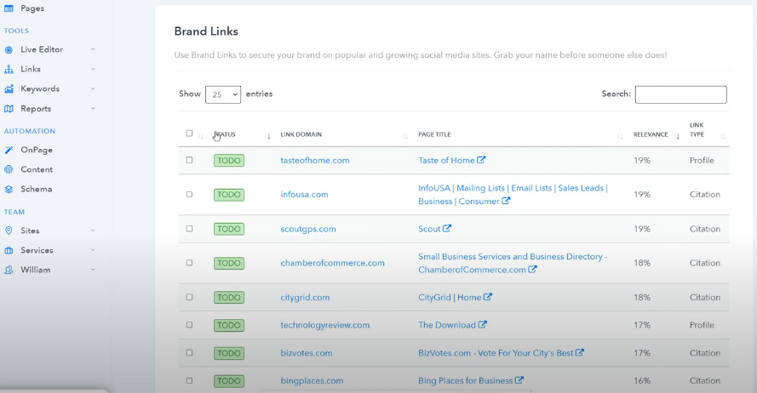Open Pages in the sidebar
This screenshot has height=393, width=757.
tap(32, 9)
